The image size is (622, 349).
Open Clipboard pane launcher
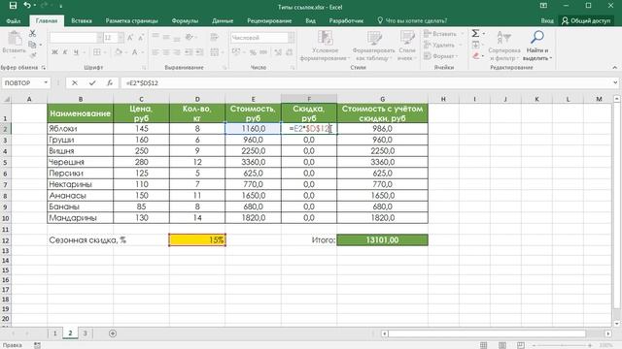coord(43,68)
